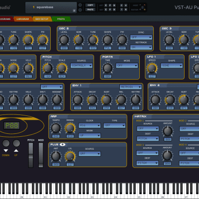Click the R button in top bar

[x=126, y=9]
